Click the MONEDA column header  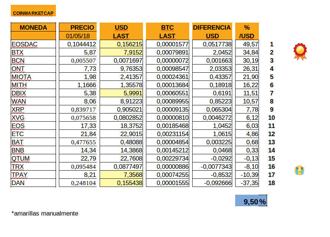point(33,27)
